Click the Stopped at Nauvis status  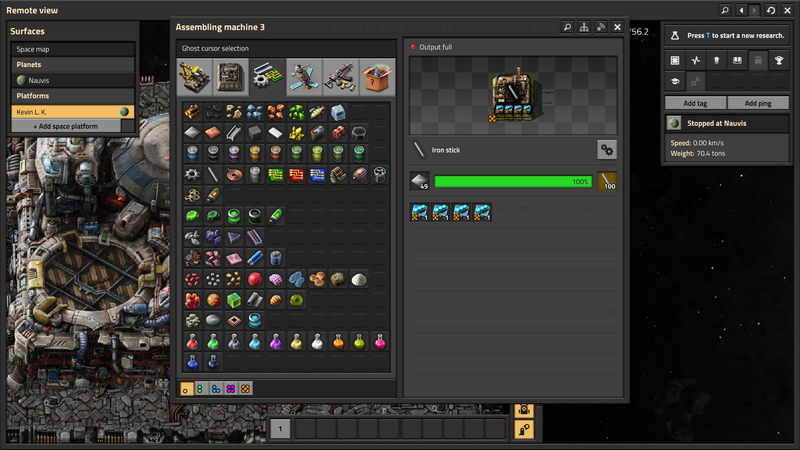click(x=727, y=123)
